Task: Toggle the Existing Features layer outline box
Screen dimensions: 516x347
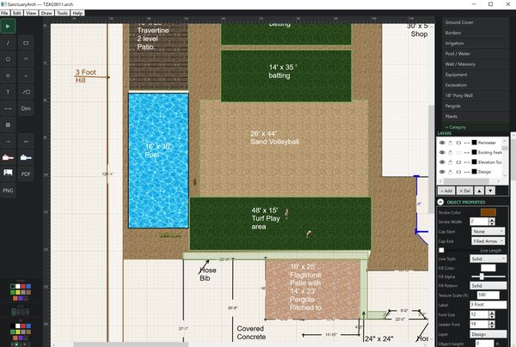Action: 458,153
